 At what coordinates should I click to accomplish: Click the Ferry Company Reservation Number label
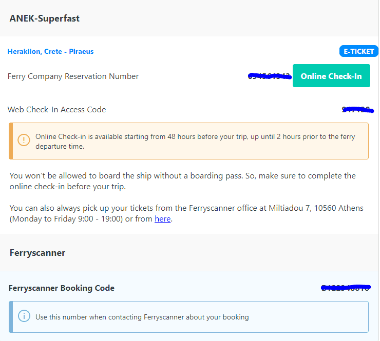[73, 76]
